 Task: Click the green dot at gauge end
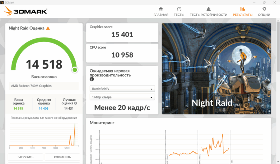(75, 70)
